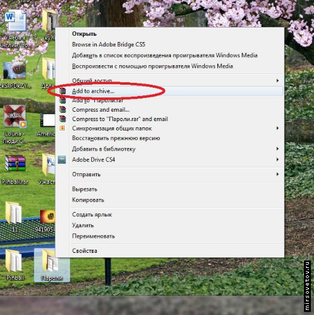Expand Adobe Drive CS4 submenu arrow
The height and width of the screenshot is (315, 314).
[x=278, y=159]
